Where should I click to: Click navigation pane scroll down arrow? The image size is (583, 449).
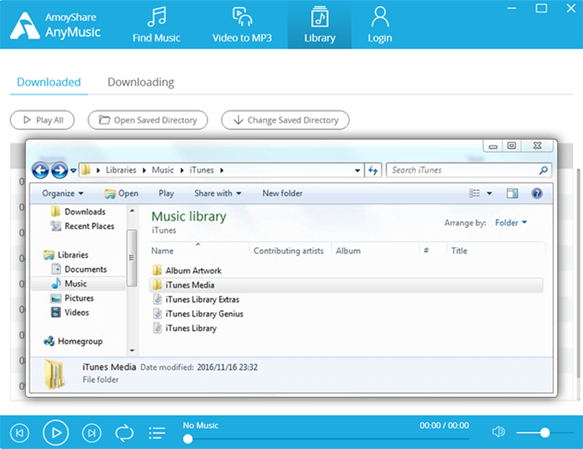tap(132, 350)
